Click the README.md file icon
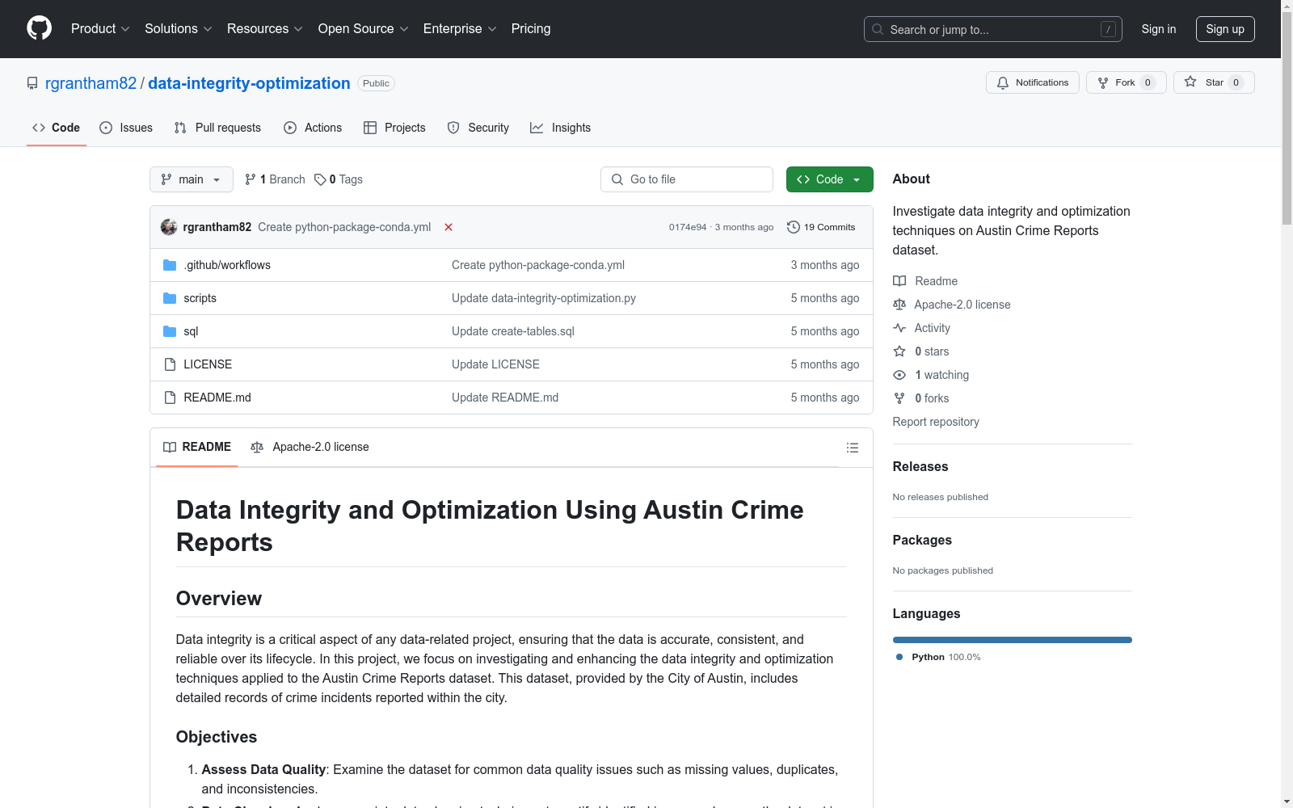 170,398
